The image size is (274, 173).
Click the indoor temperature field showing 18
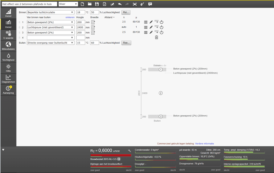pyautogui.click(x=81, y=12)
